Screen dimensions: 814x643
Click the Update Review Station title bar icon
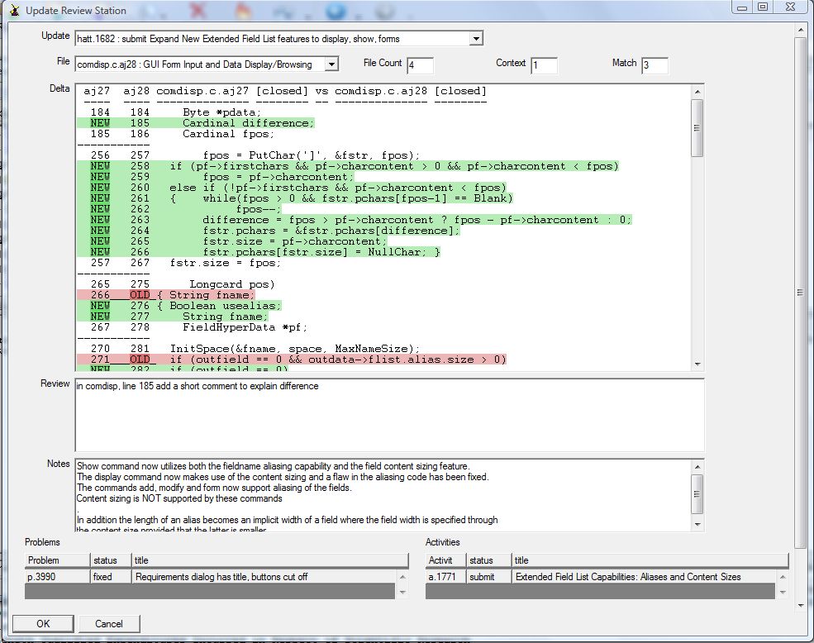pyautogui.click(x=12, y=10)
